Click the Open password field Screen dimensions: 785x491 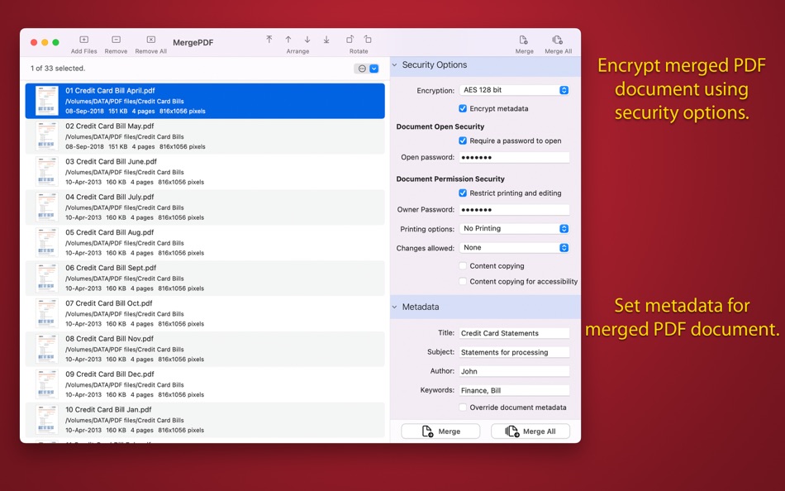point(514,157)
